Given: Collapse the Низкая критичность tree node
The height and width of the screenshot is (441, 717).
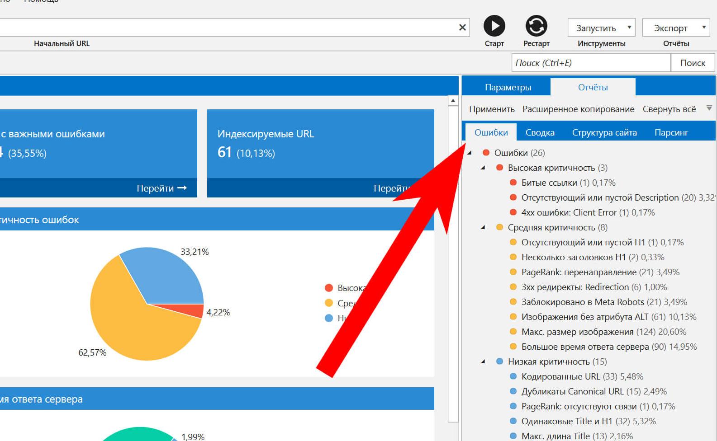Looking at the screenshot, I should 483,361.
